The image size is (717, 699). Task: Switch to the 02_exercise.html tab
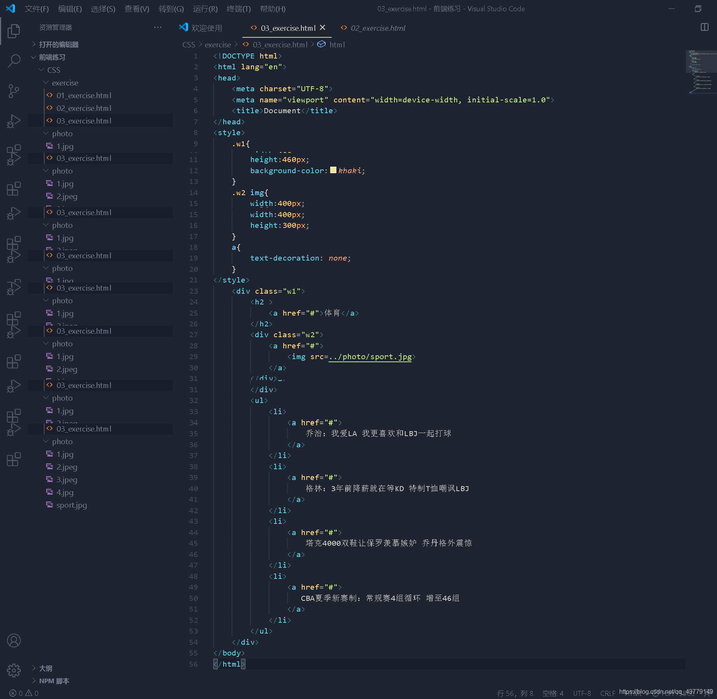coord(373,28)
